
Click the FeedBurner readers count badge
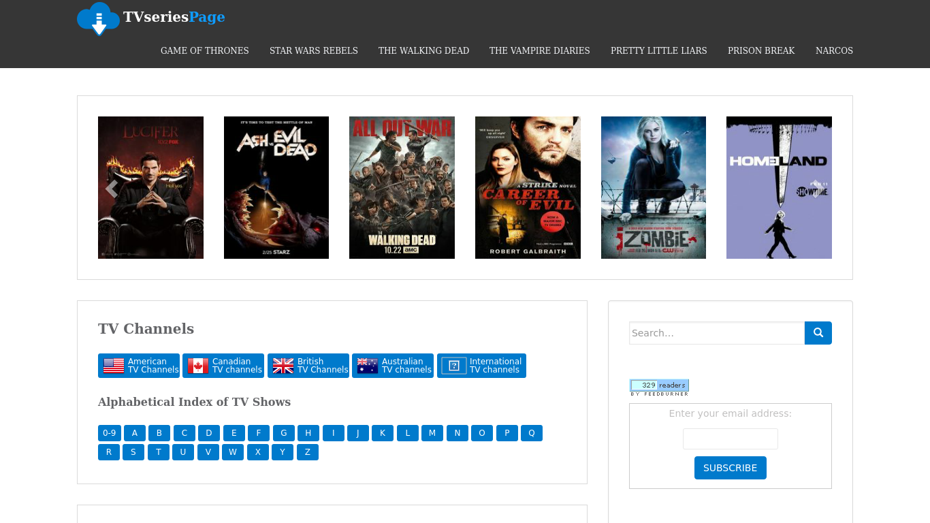(x=659, y=387)
